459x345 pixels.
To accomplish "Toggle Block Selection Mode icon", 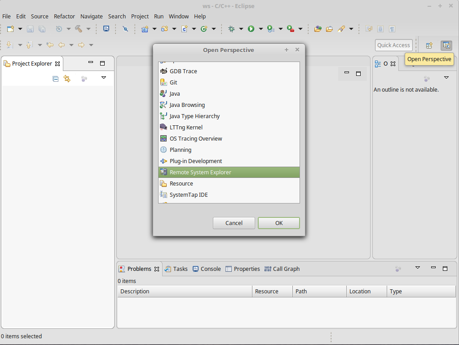I will pyautogui.click(x=380, y=29).
